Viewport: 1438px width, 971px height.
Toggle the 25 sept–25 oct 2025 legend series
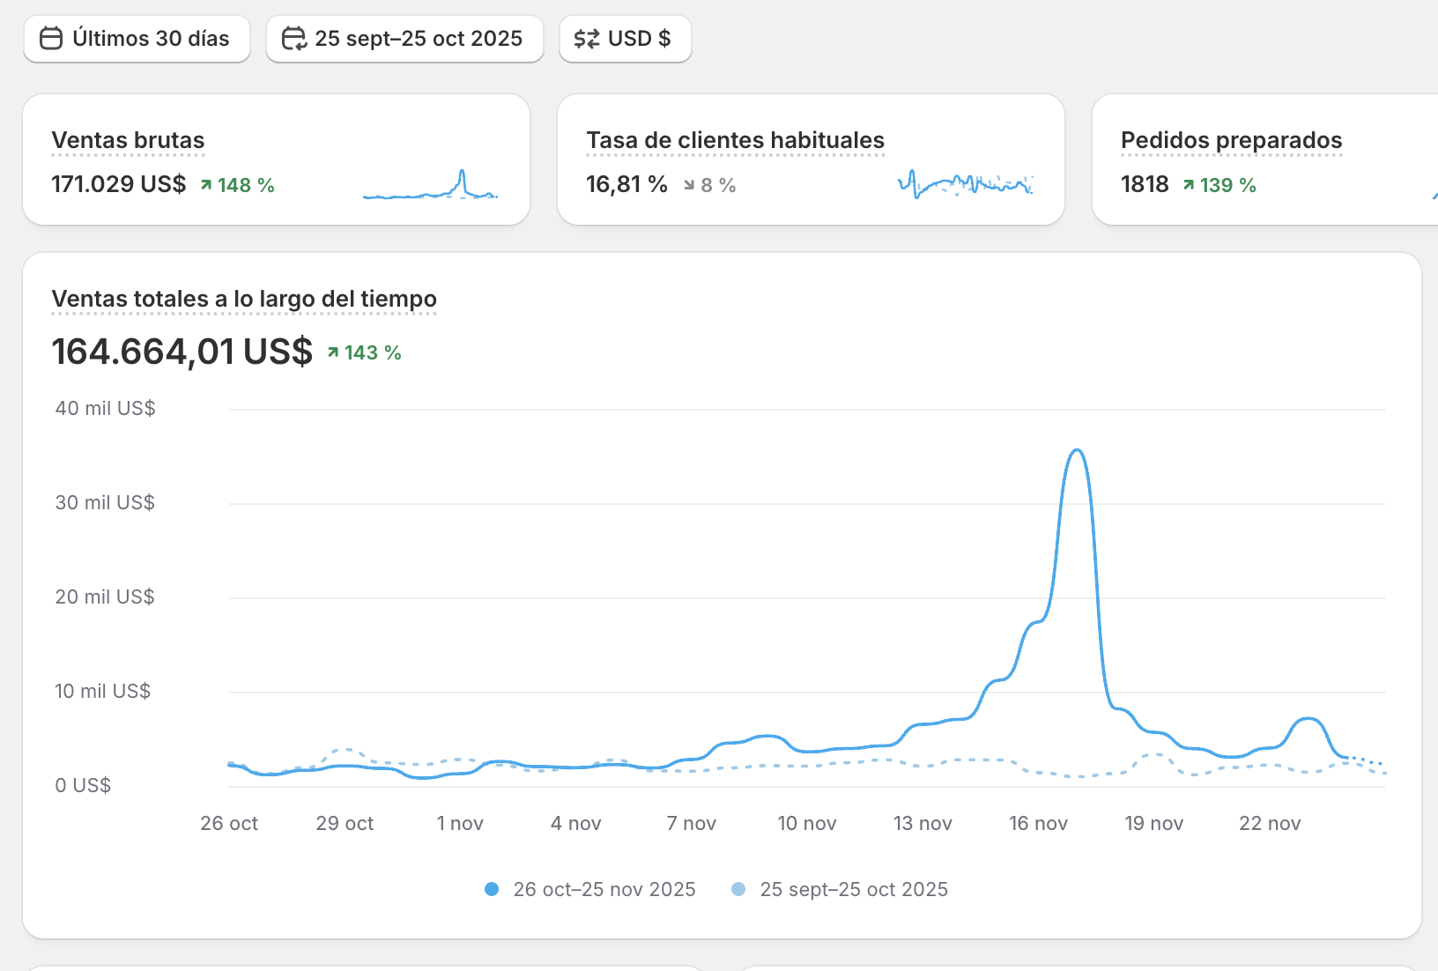(x=840, y=889)
